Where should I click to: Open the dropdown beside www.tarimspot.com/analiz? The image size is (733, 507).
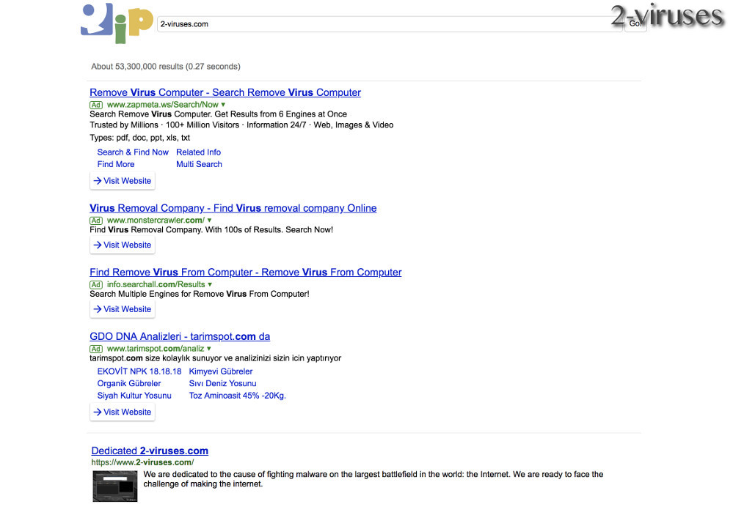[x=208, y=348]
